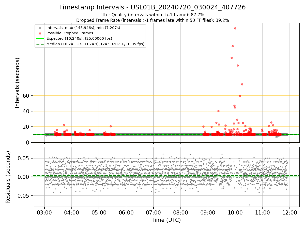Click the lowest residual outlier point near 10:30
This screenshot has height=229, width=305.
249,205
